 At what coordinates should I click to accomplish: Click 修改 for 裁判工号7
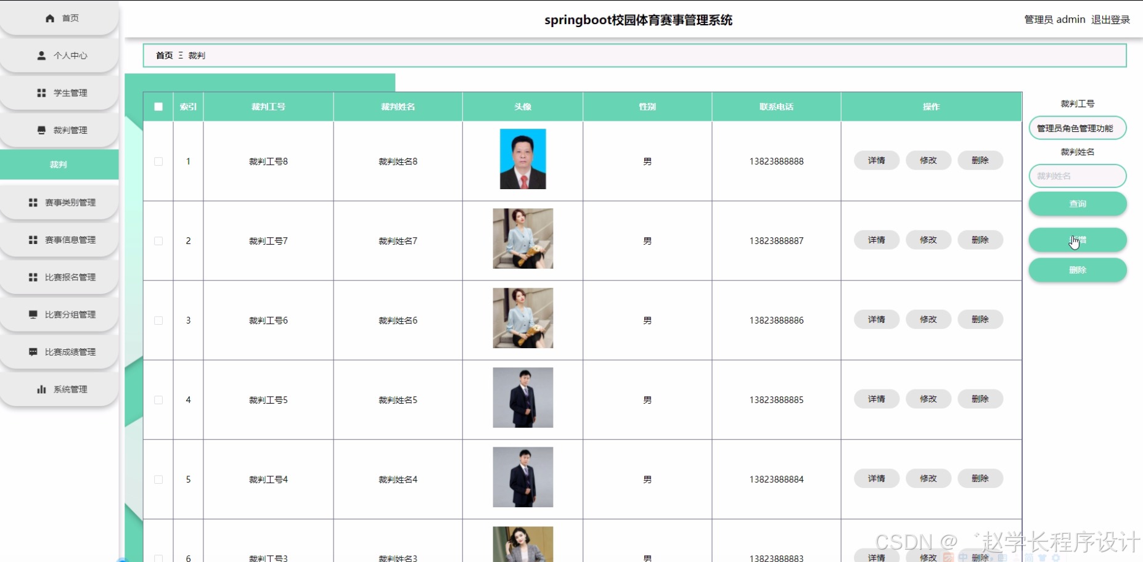[x=928, y=240]
